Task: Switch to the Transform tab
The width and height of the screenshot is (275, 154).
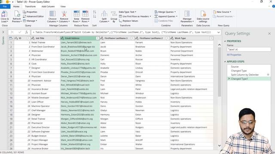Action: tap(31, 6)
